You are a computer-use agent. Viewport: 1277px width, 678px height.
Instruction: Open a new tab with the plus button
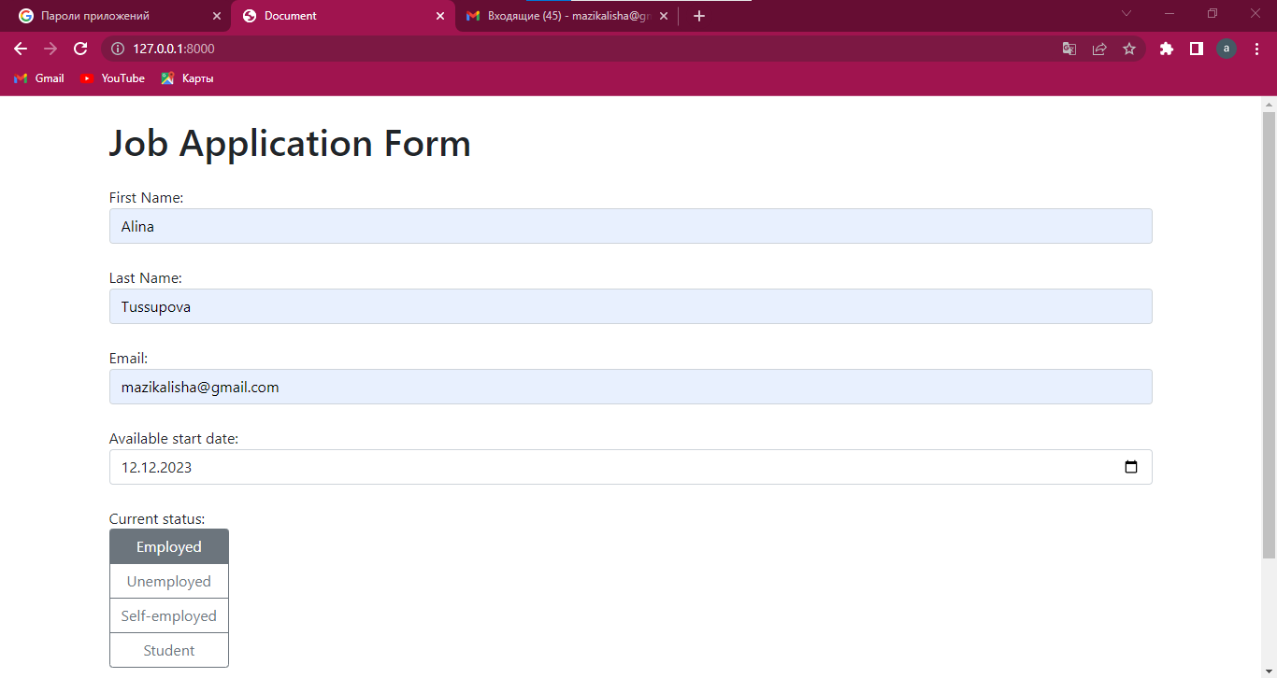click(698, 15)
